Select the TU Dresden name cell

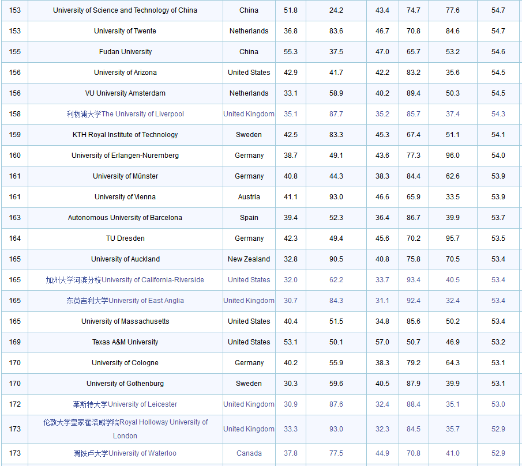125,238
